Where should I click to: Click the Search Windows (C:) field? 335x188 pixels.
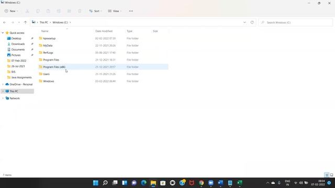295,22
